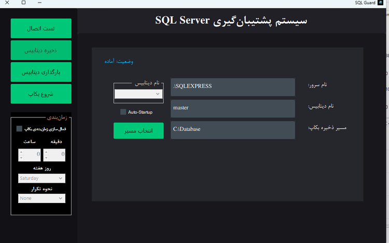Image resolution: width=389 pixels, height=243 pixels.
Task: Click the سیستم پشتیبان‌گیری SQL Server heading
Action: pyautogui.click(x=231, y=20)
